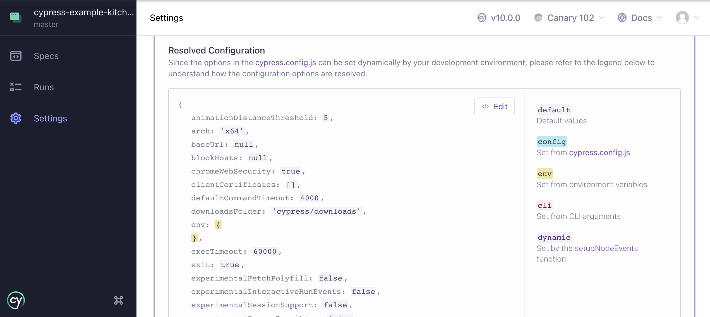Open keyboard shortcuts command icon
This screenshot has height=317, width=710.
[x=119, y=300]
